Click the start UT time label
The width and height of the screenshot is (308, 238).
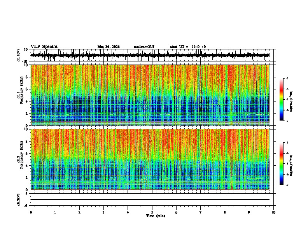(x=188, y=47)
